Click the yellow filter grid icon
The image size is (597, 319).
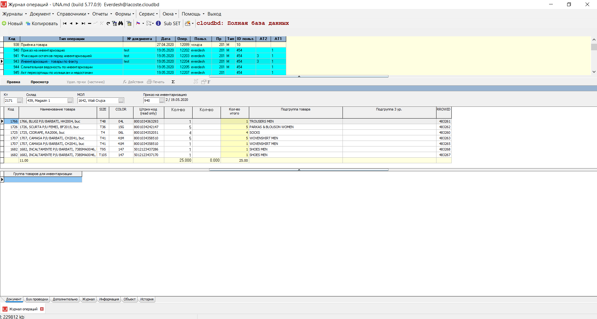(x=129, y=23)
